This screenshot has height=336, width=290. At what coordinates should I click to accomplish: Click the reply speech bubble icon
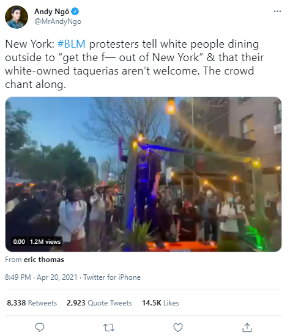click(40, 327)
